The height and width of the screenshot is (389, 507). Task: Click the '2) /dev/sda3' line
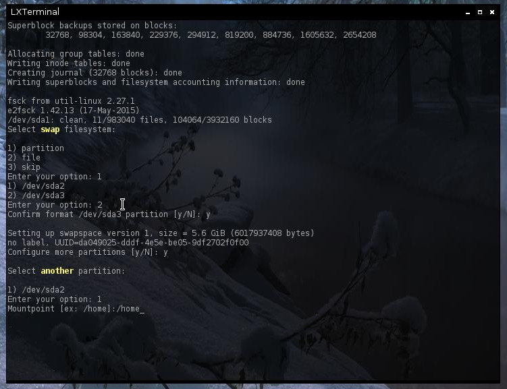coord(36,196)
